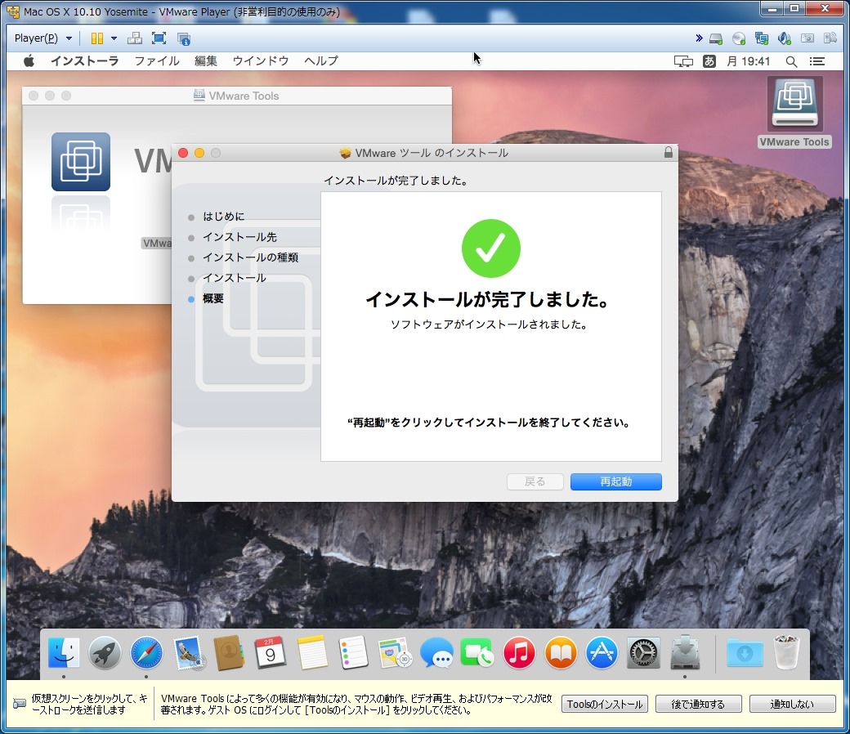Click the 後で通知する button
The height and width of the screenshot is (734, 850).
(x=698, y=705)
